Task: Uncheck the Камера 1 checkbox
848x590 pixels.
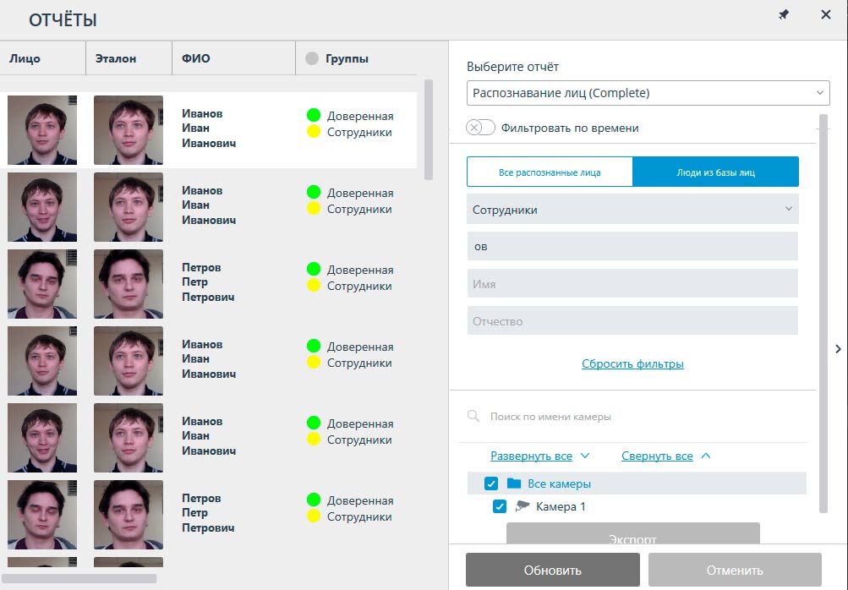Action: point(500,506)
